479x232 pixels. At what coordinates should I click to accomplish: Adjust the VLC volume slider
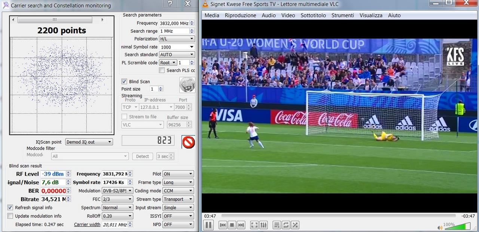point(457,226)
